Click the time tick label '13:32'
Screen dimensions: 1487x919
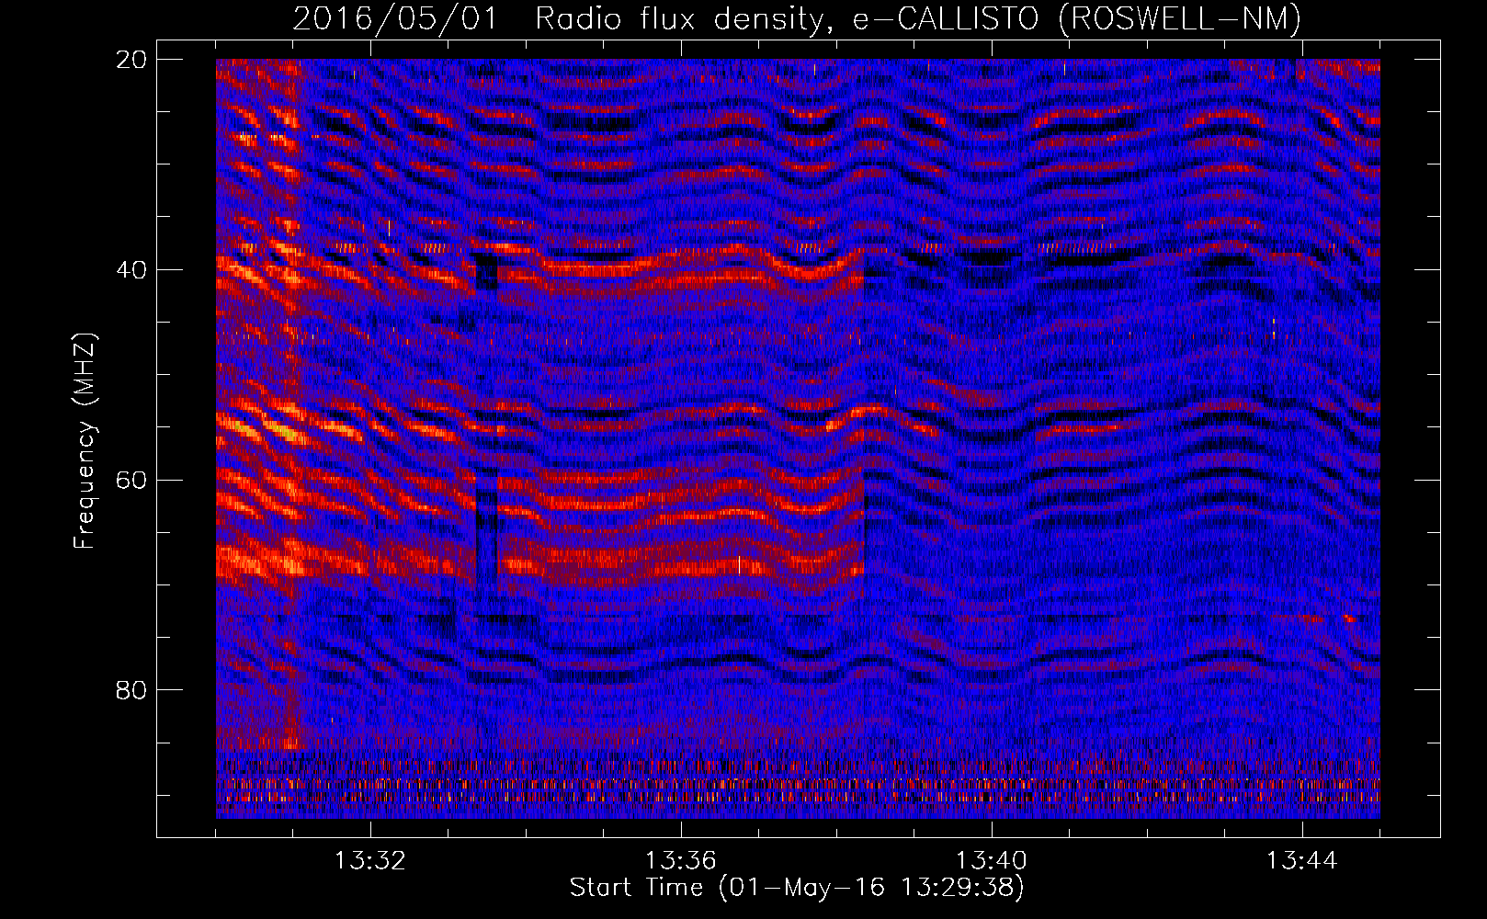[370, 861]
